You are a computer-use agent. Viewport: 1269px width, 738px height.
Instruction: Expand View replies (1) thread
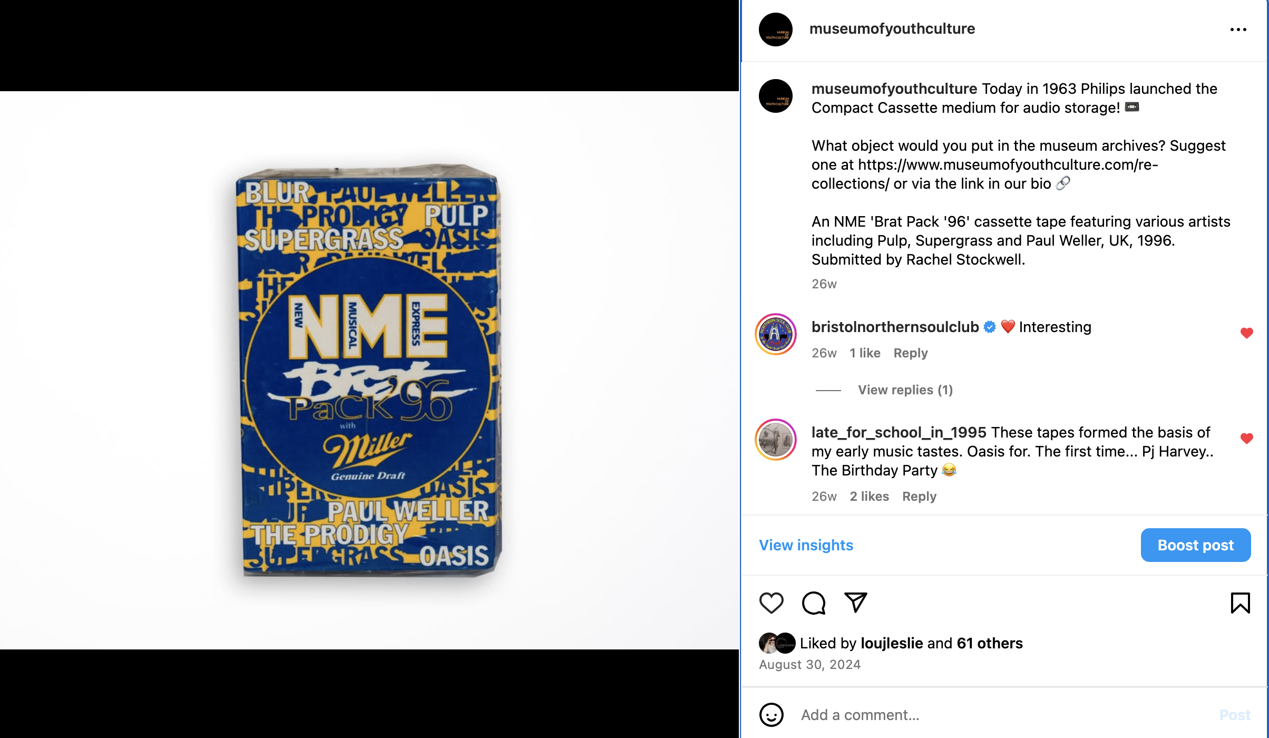[x=905, y=390]
